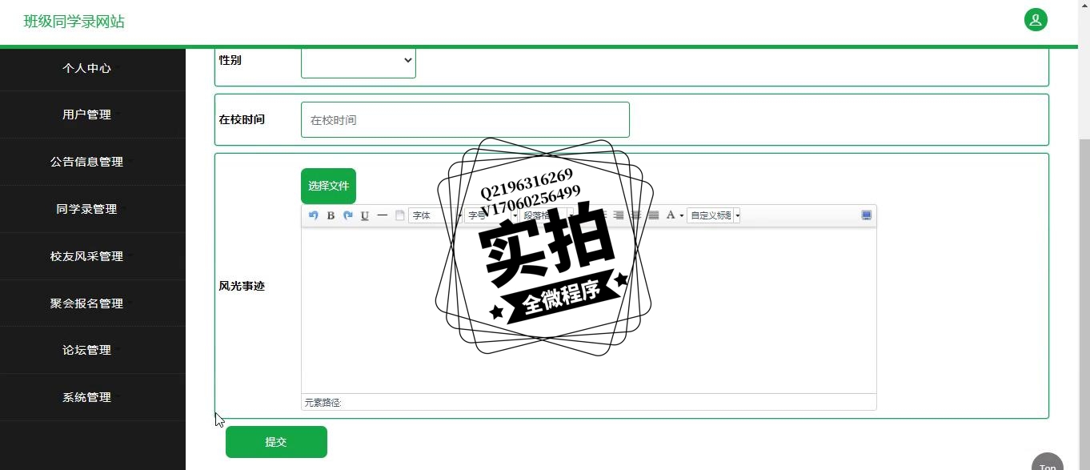
Task: Click the right-align icon in editor toolbar
Action: [619, 215]
